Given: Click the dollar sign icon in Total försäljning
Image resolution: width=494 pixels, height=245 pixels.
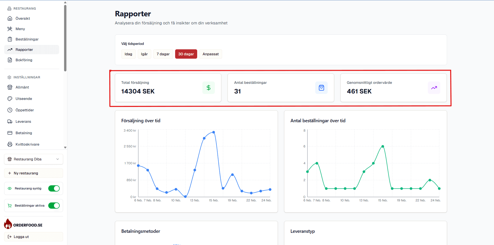Looking at the screenshot, I should [208, 88].
